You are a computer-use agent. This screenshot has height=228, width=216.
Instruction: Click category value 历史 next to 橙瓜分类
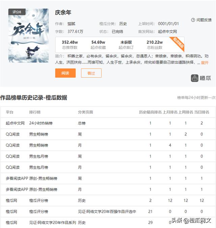(123, 24)
